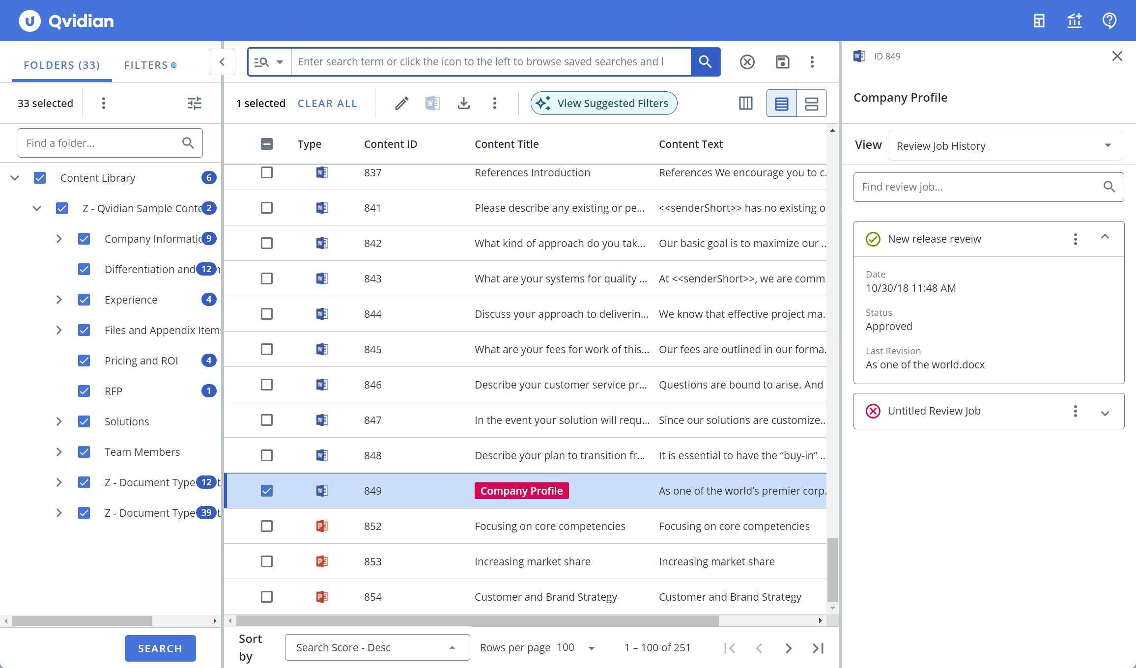
Task: Expand the Solutions folder
Action: (x=59, y=421)
